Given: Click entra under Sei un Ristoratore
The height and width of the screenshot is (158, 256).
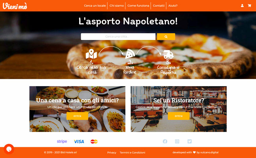Looking at the screenshot, I should coord(178,116).
